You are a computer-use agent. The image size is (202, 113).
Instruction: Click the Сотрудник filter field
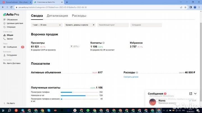[x=146, y=25]
